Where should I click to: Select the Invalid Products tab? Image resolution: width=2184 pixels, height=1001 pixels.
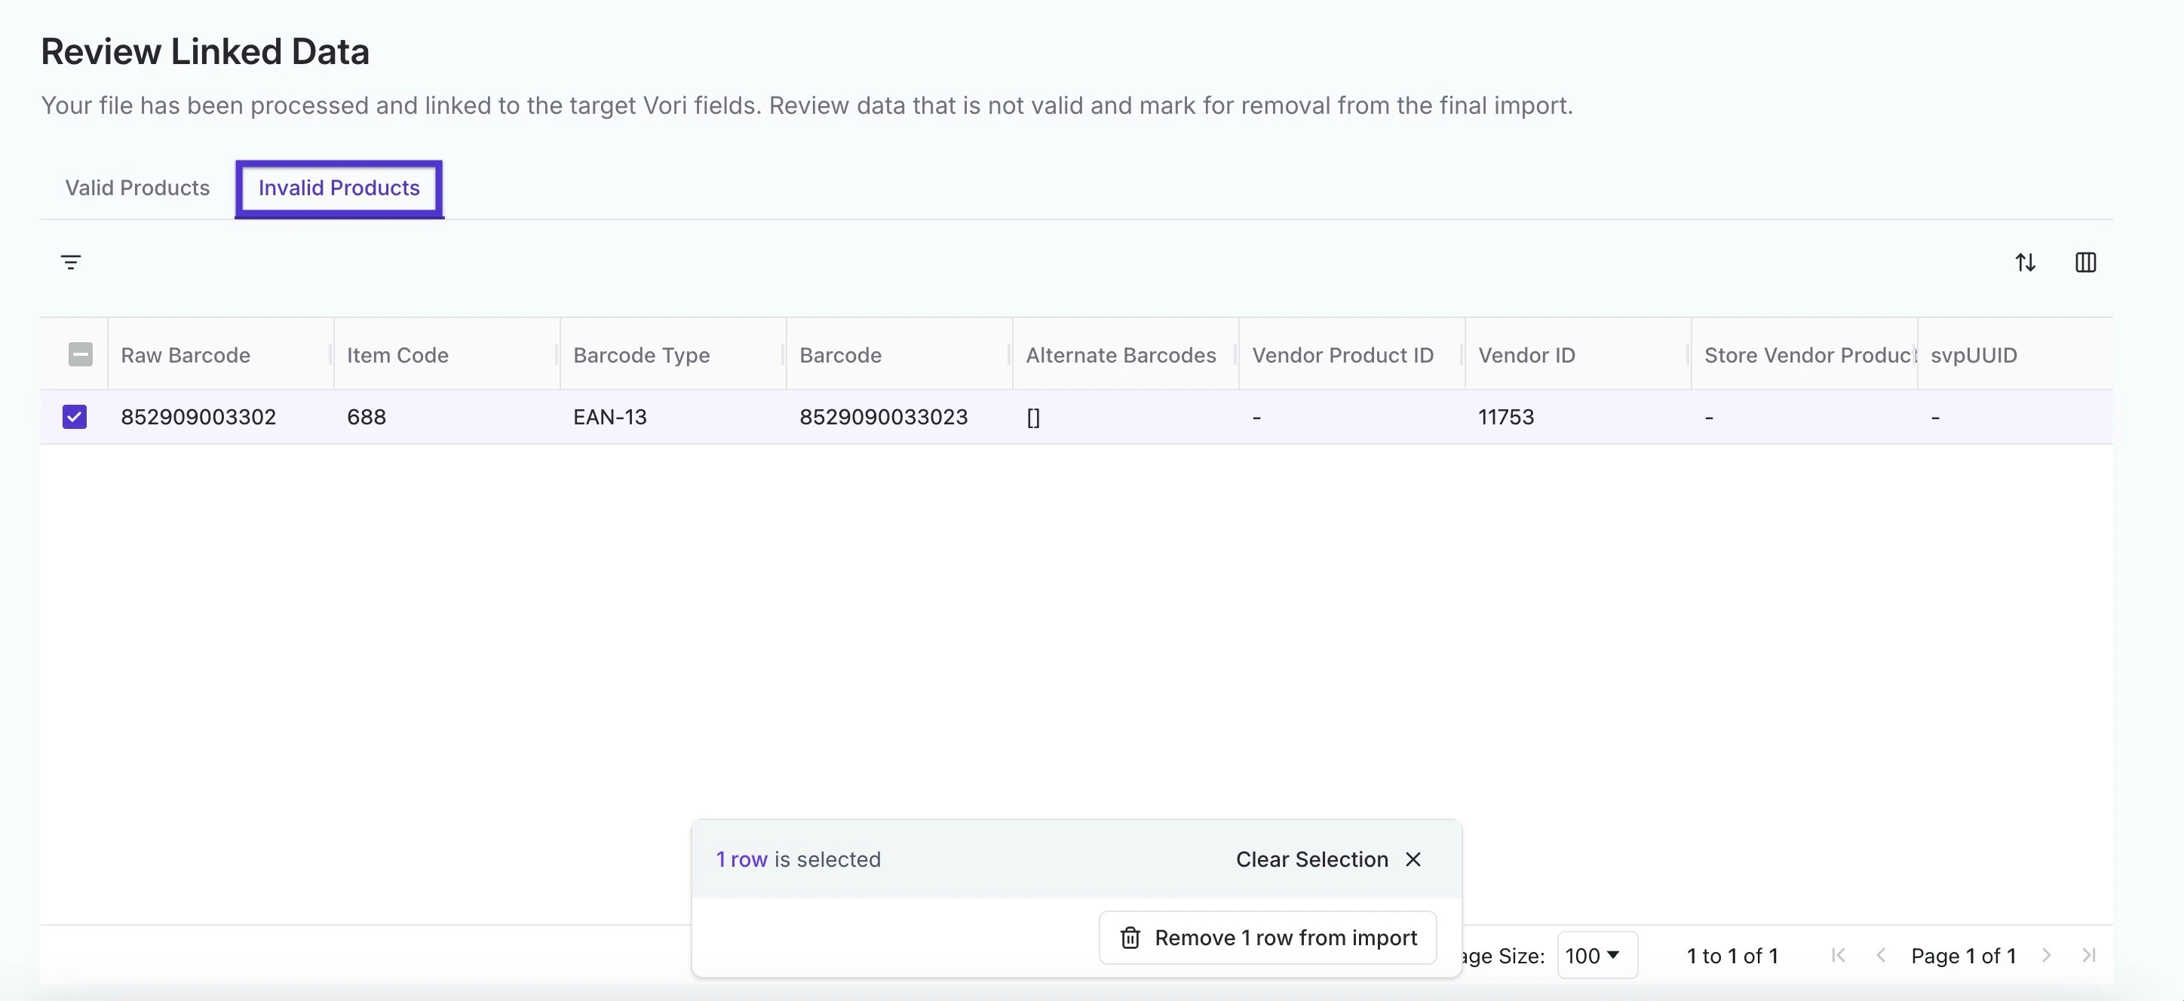pyautogui.click(x=339, y=188)
